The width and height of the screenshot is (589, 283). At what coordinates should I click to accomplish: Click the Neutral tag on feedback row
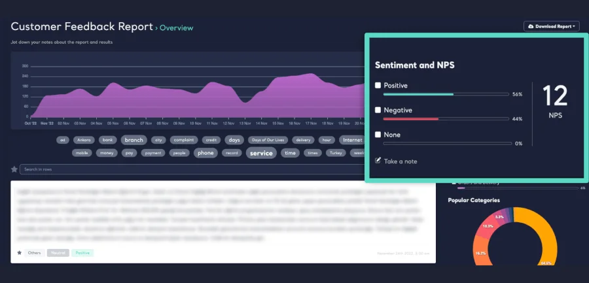point(58,253)
